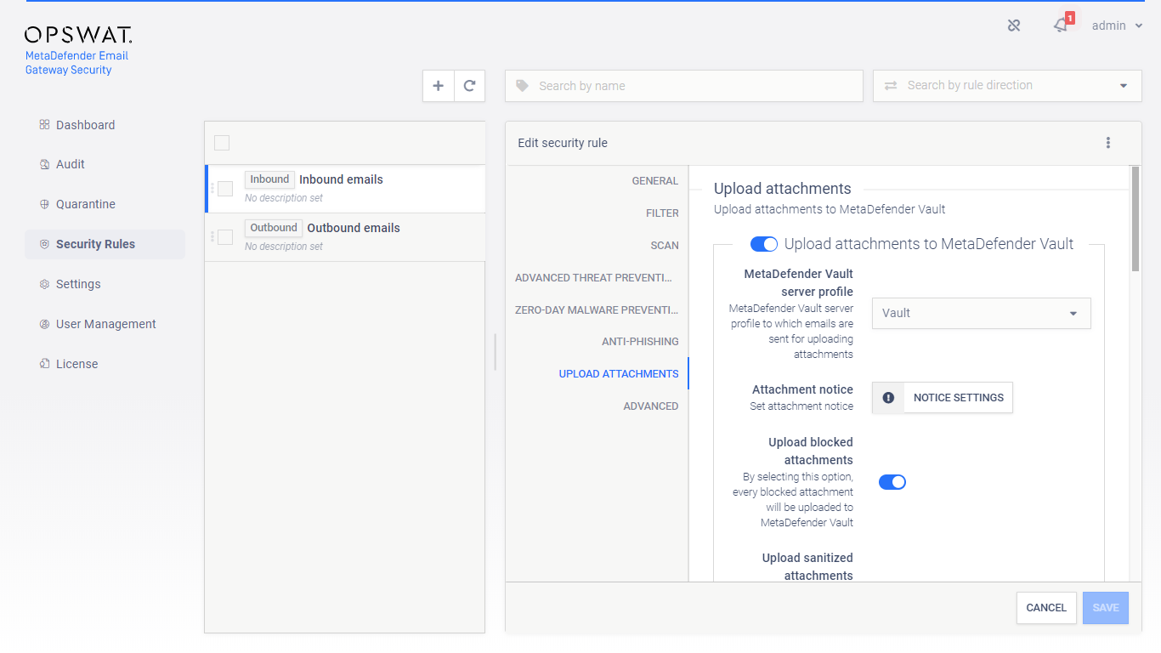
Task: Switch to the Advanced tab
Action: click(x=651, y=406)
